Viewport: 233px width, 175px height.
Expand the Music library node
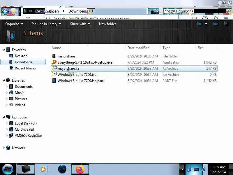point(7,92)
